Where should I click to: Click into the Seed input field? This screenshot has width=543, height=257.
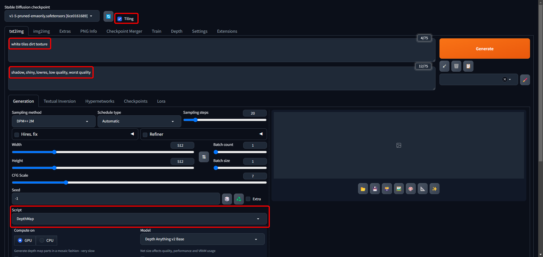point(116,199)
